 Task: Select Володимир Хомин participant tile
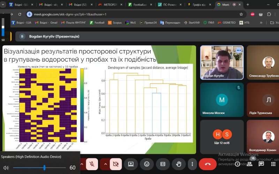tap(263, 137)
